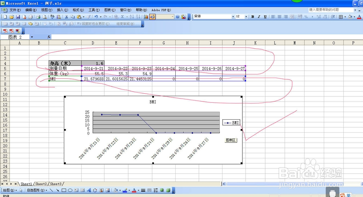This screenshot has height=197, width=363.
Task: Switch to Sheet3 tab
Action: (56, 184)
